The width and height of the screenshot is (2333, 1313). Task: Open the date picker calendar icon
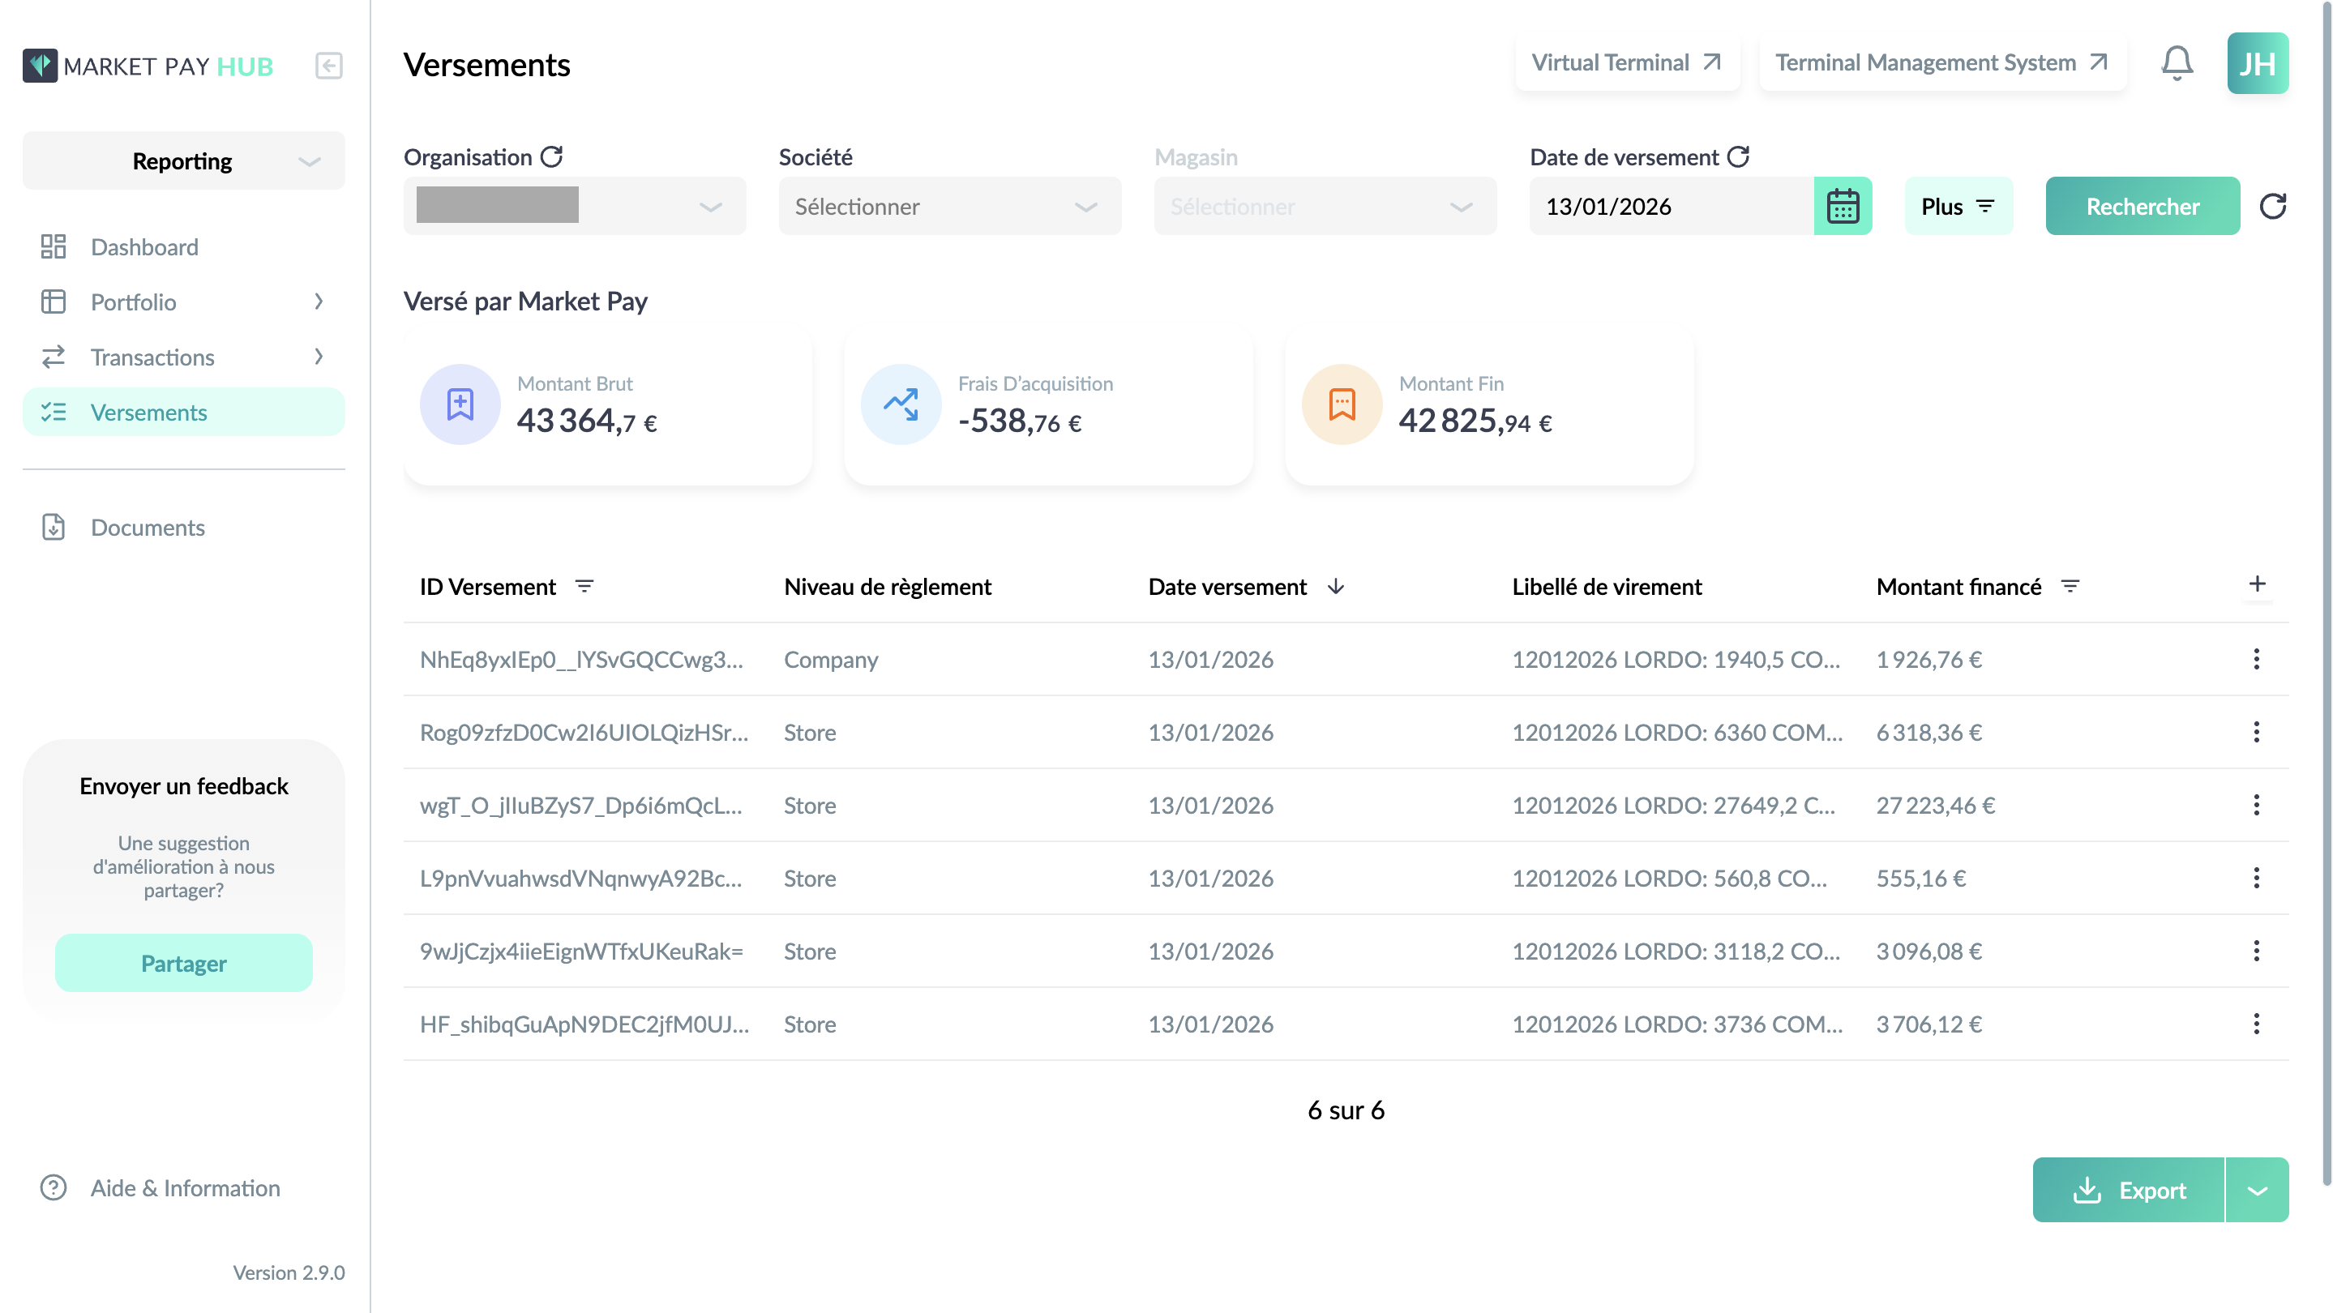[1842, 207]
